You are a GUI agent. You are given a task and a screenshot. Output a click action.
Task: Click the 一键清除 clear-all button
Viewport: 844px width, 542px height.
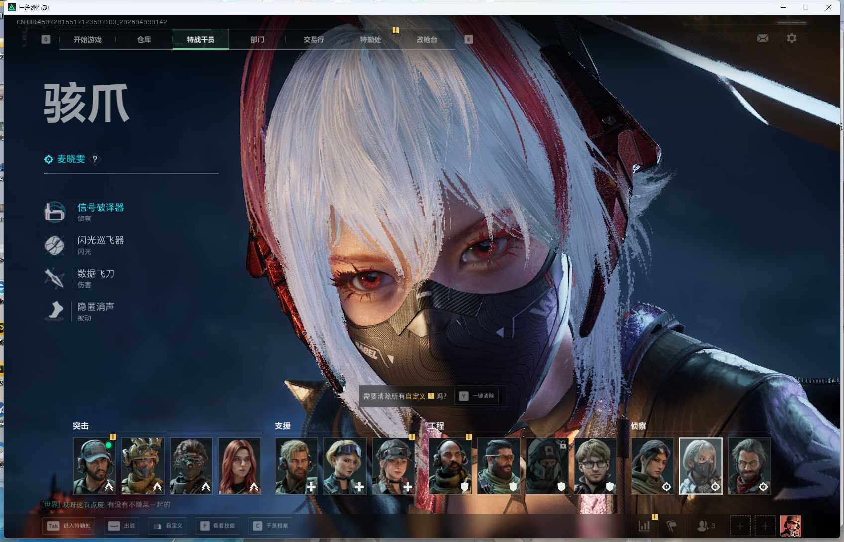477,396
